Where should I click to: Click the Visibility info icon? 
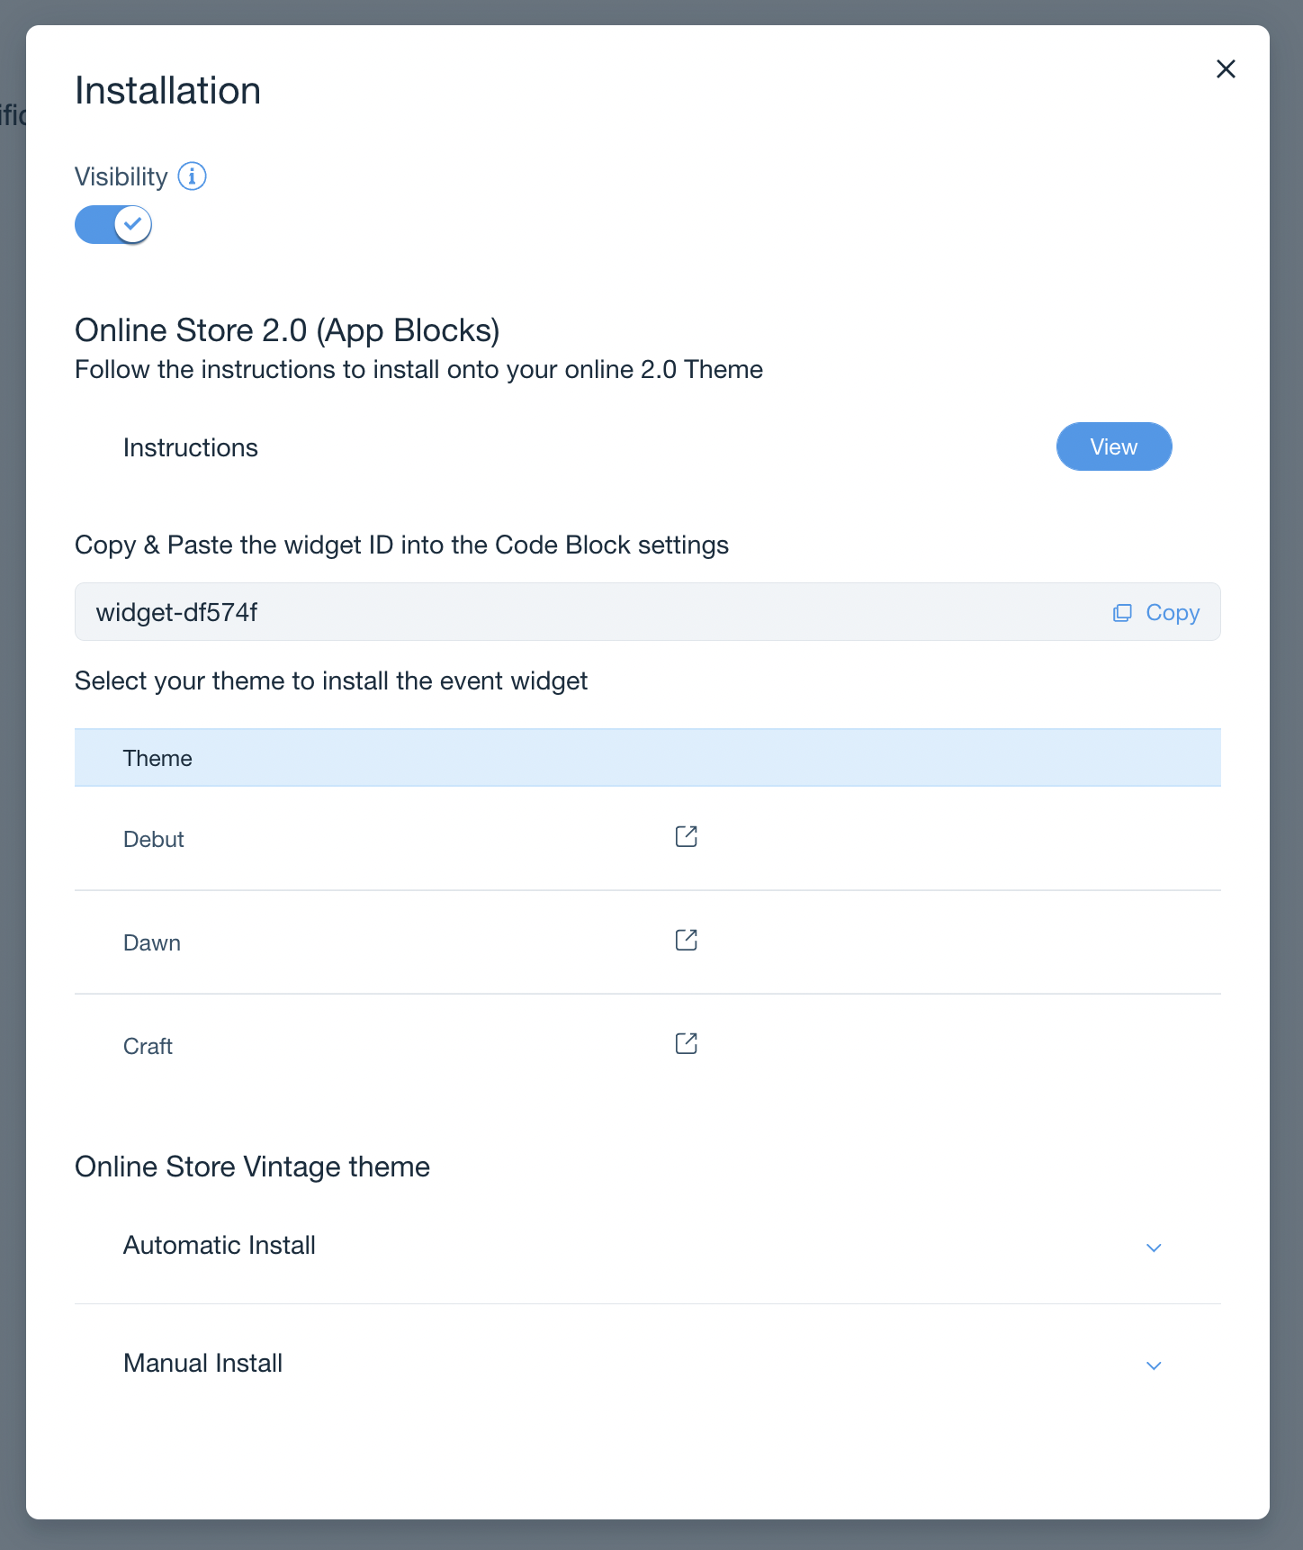point(192,176)
